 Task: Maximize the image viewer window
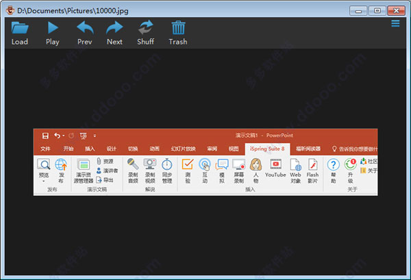(377, 11)
